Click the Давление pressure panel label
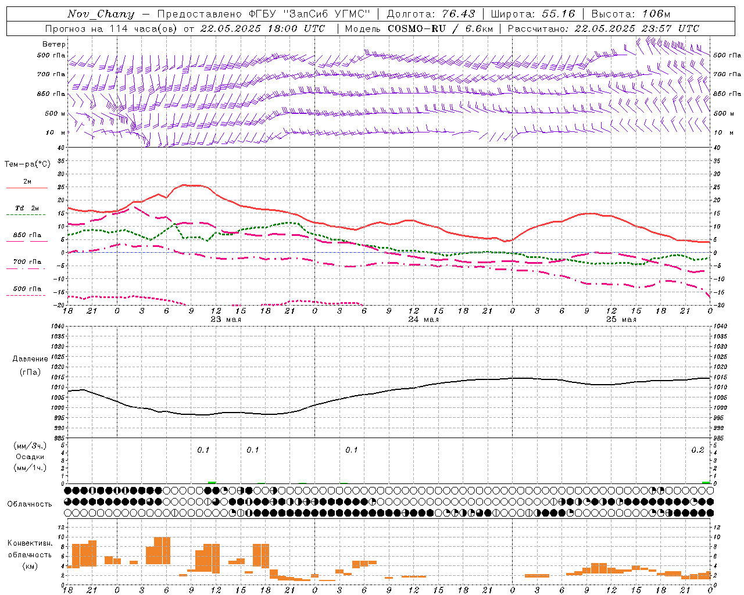Viewport: 744px width, 595px height. tap(30, 359)
